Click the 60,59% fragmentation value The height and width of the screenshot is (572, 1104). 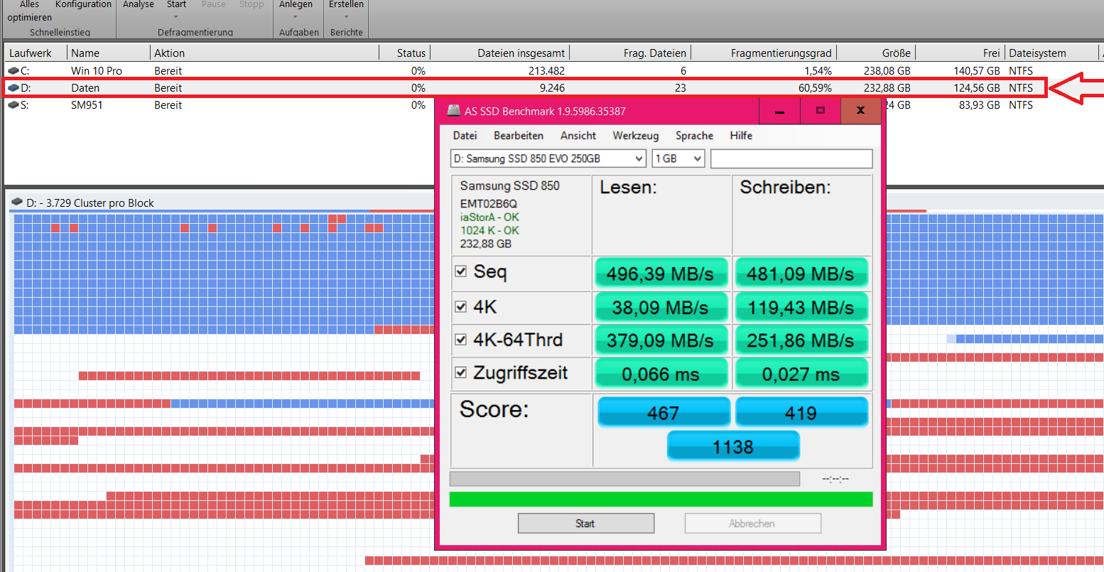click(815, 87)
